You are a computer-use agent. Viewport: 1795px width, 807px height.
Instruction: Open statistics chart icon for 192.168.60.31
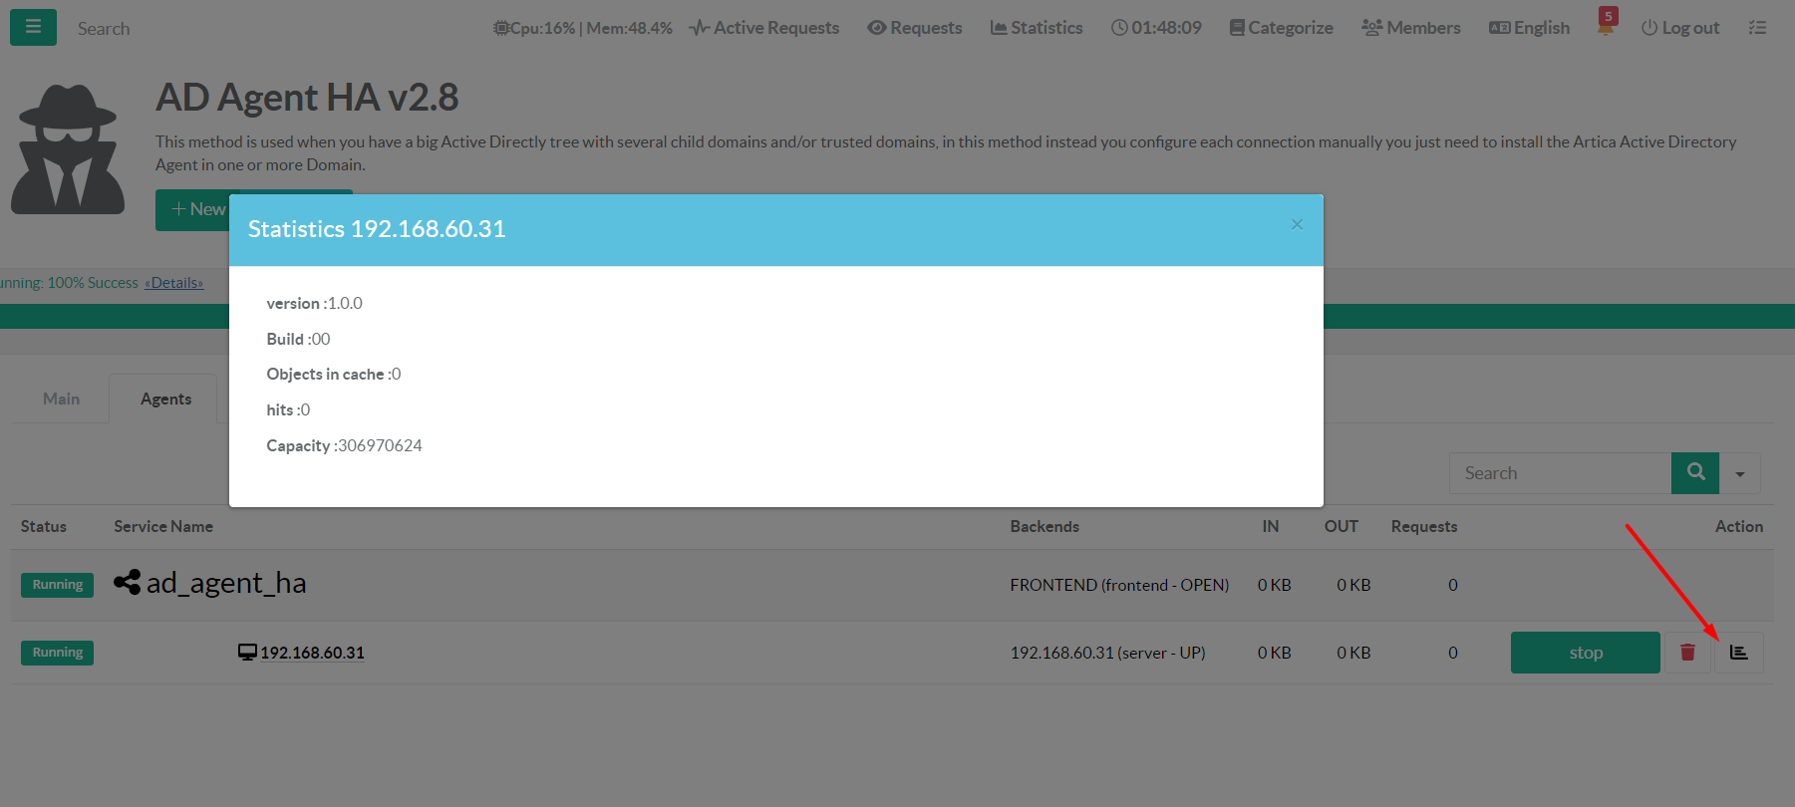click(x=1738, y=653)
